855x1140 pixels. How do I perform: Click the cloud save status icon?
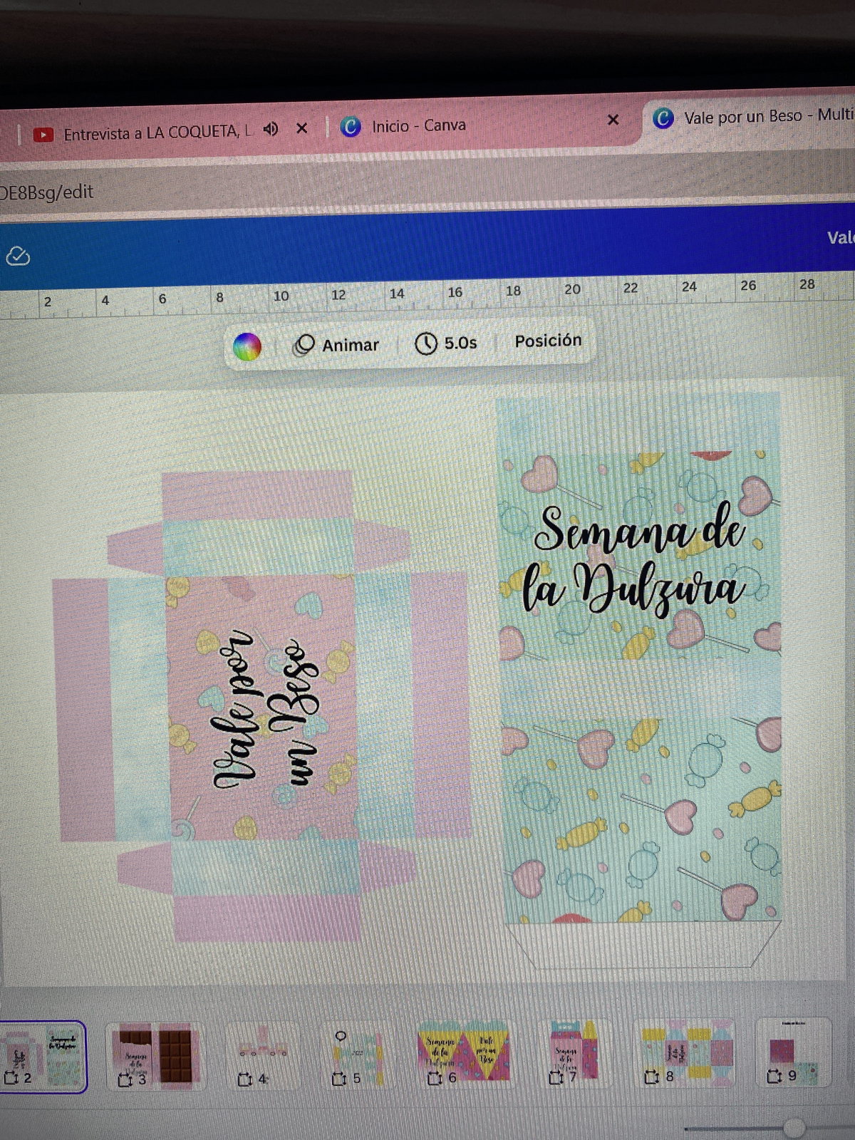pos(18,256)
